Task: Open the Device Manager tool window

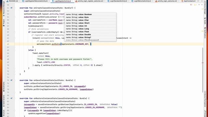Action: point(205,8)
